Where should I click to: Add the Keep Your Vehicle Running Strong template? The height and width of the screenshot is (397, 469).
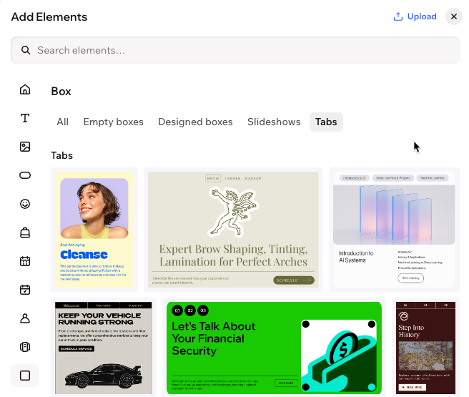point(104,348)
